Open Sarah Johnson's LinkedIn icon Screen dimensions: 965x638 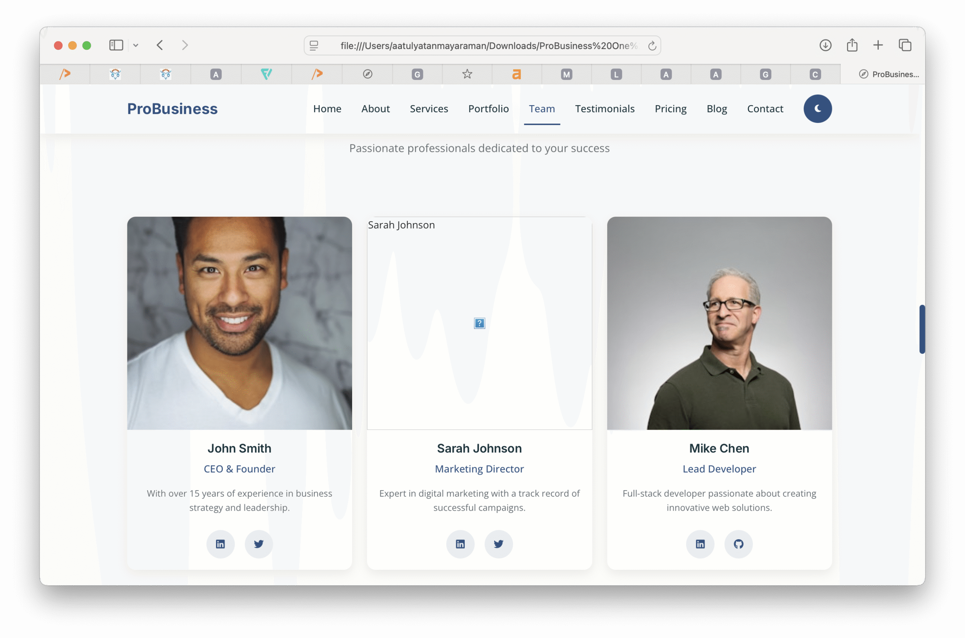[x=460, y=544]
